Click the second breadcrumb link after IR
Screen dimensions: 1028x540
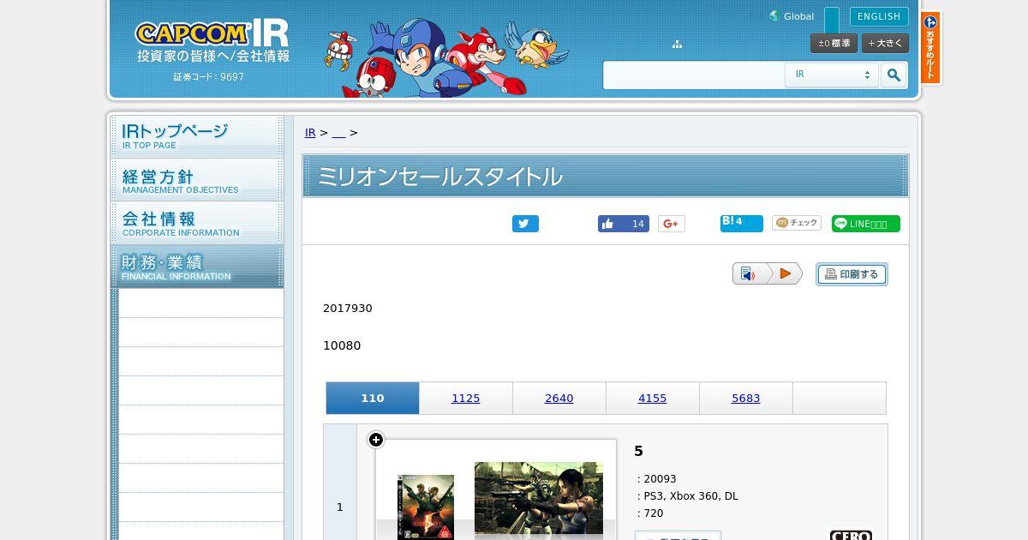tap(338, 133)
